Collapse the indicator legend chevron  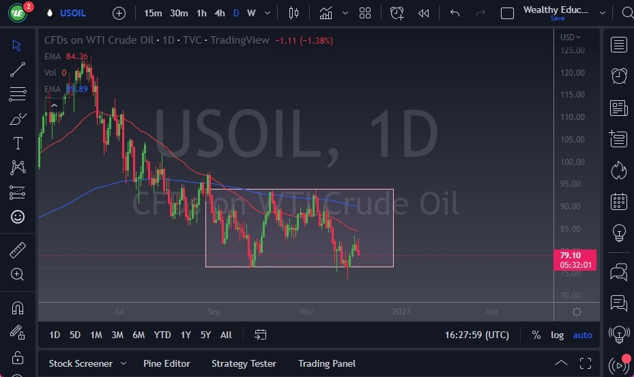(54, 106)
